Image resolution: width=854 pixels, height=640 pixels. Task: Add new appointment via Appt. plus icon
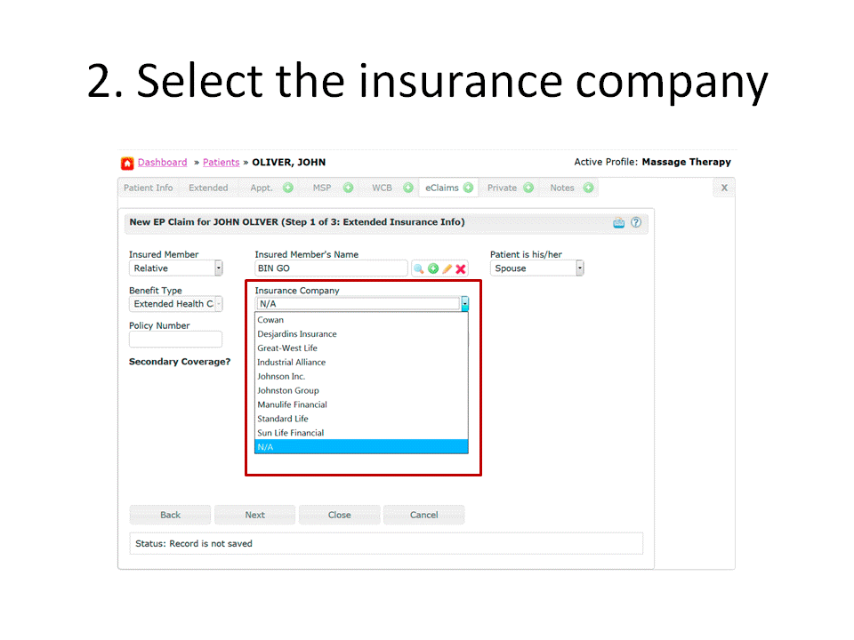288,188
